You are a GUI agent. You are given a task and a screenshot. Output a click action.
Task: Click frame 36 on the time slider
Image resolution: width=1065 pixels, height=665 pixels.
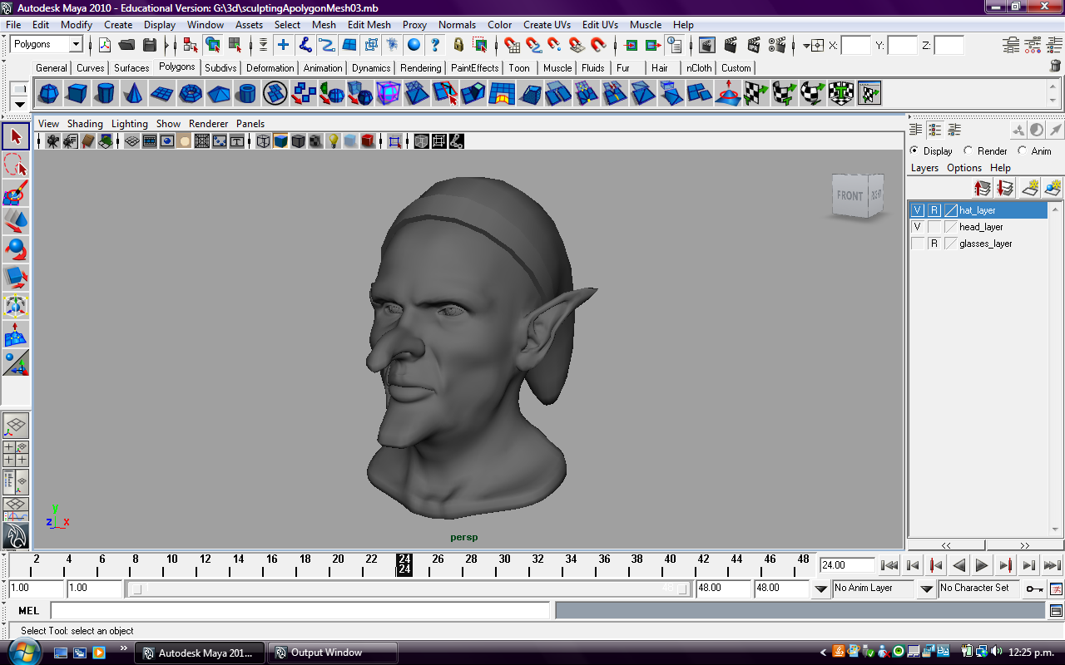pyautogui.click(x=604, y=564)
